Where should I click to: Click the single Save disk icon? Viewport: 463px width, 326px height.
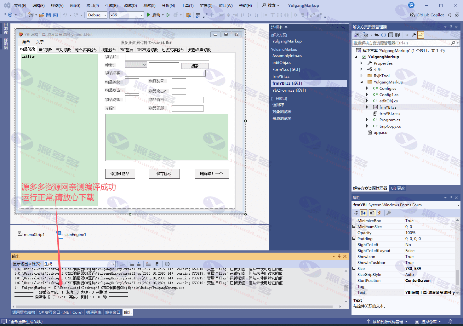[x=49, y=15]
